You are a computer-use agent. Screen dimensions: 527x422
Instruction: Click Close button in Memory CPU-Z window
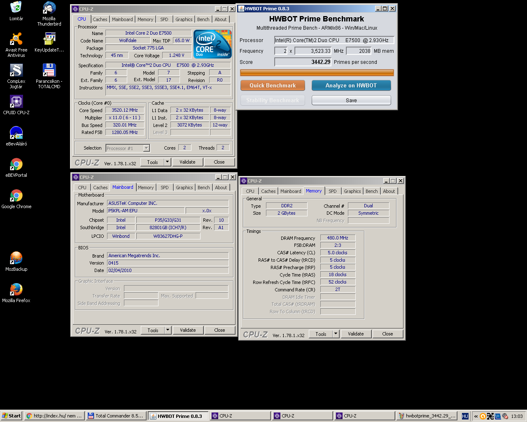(x=387, y=334)
